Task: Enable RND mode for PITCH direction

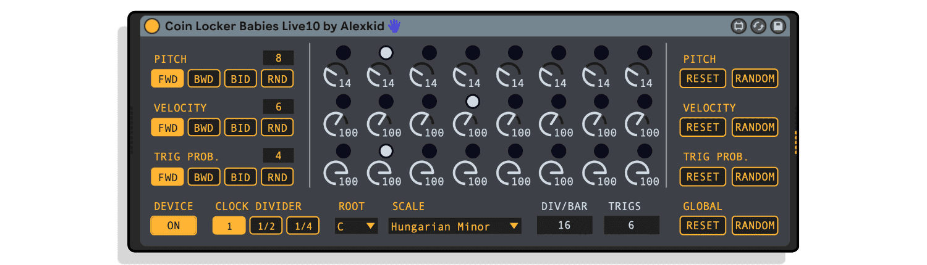Action: point(277,79)
